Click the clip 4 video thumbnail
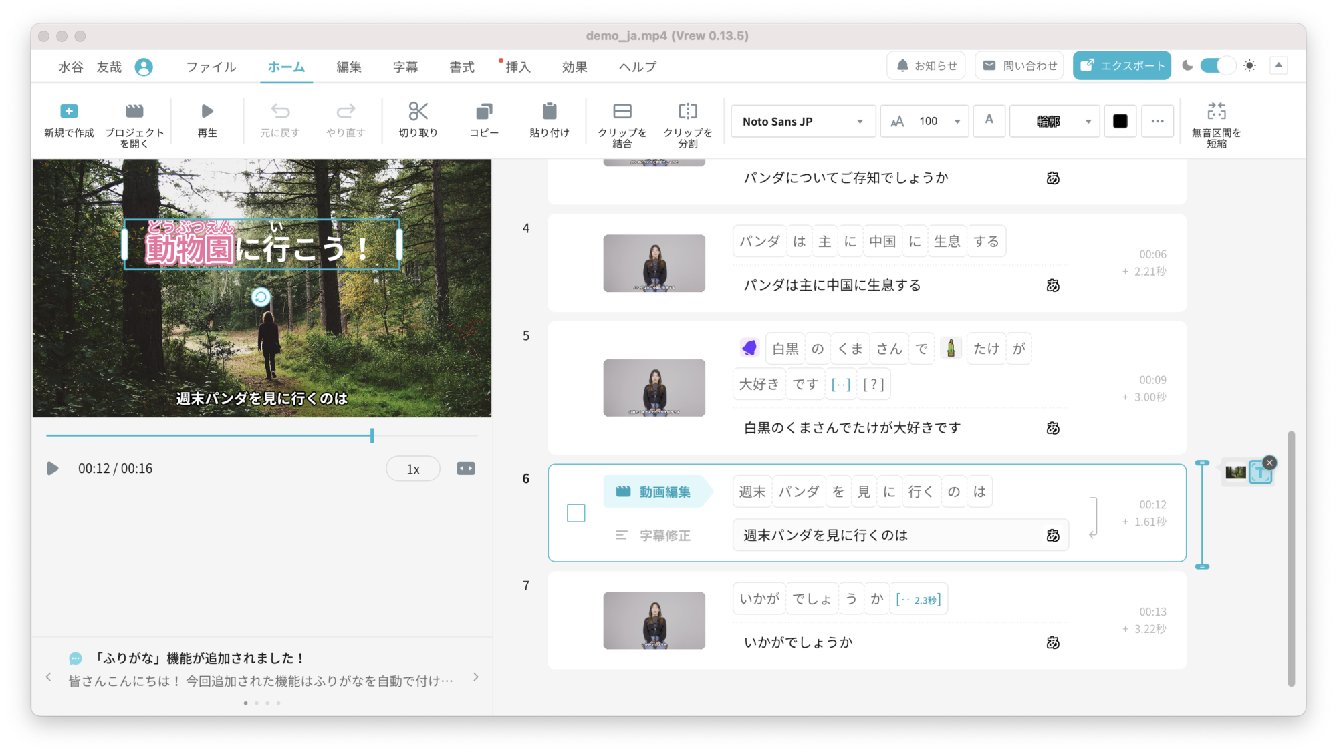Screen dimensions: 1337x754 coord(654,263)
